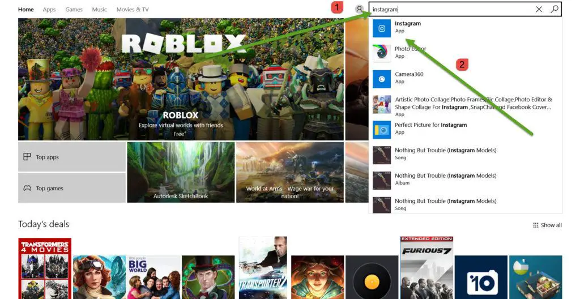Open the Transporter 2 movie deal

263,268
